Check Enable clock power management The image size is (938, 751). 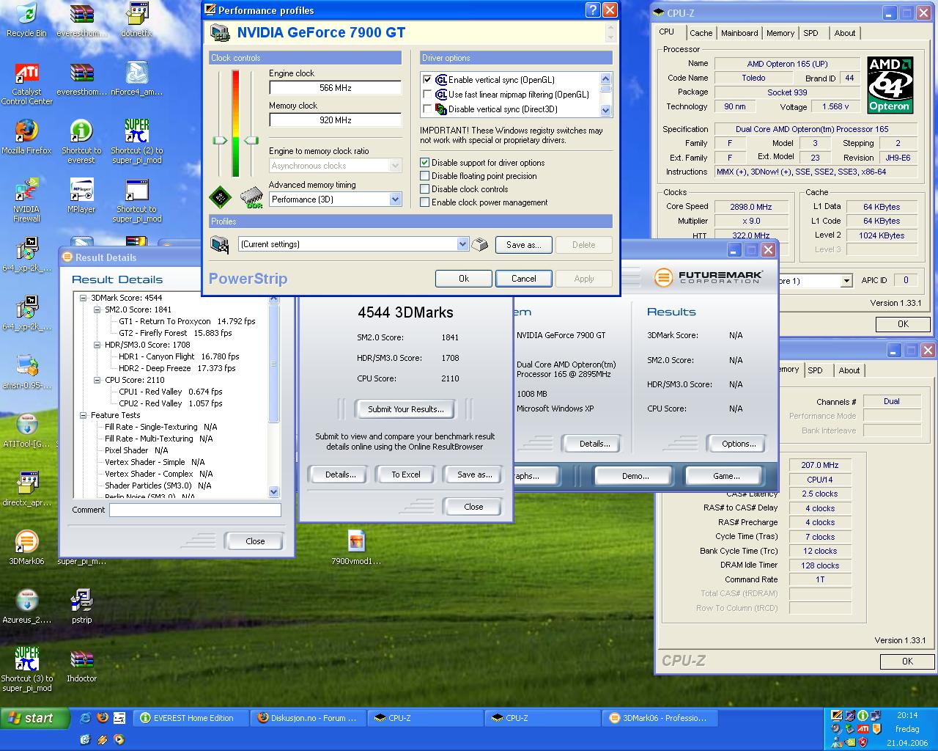[424, 202]
